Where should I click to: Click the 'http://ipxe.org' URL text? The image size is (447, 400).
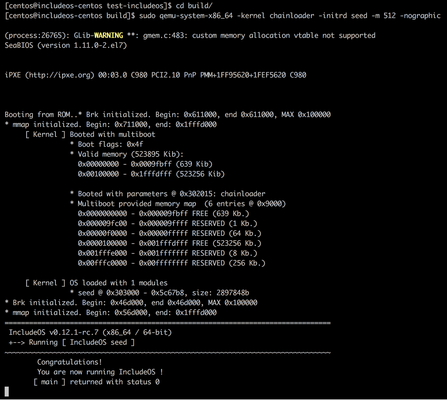[60, 75]
